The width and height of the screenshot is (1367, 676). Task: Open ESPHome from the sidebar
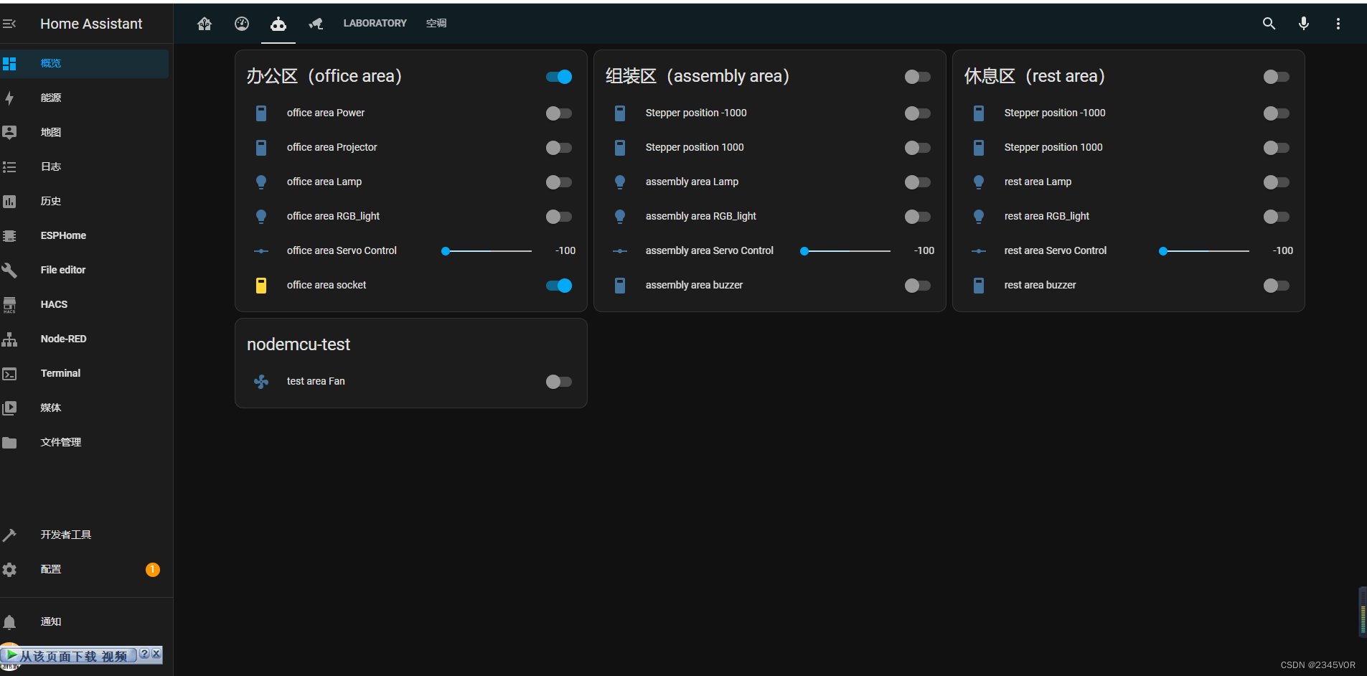pyautogui.click(x=63, y=235)
